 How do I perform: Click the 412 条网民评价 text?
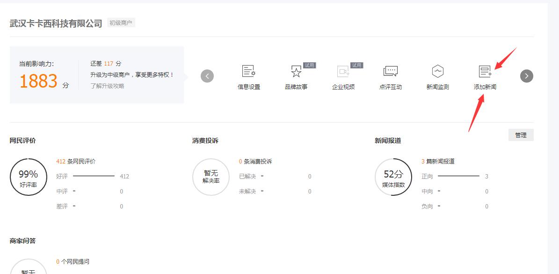(76, 161)
